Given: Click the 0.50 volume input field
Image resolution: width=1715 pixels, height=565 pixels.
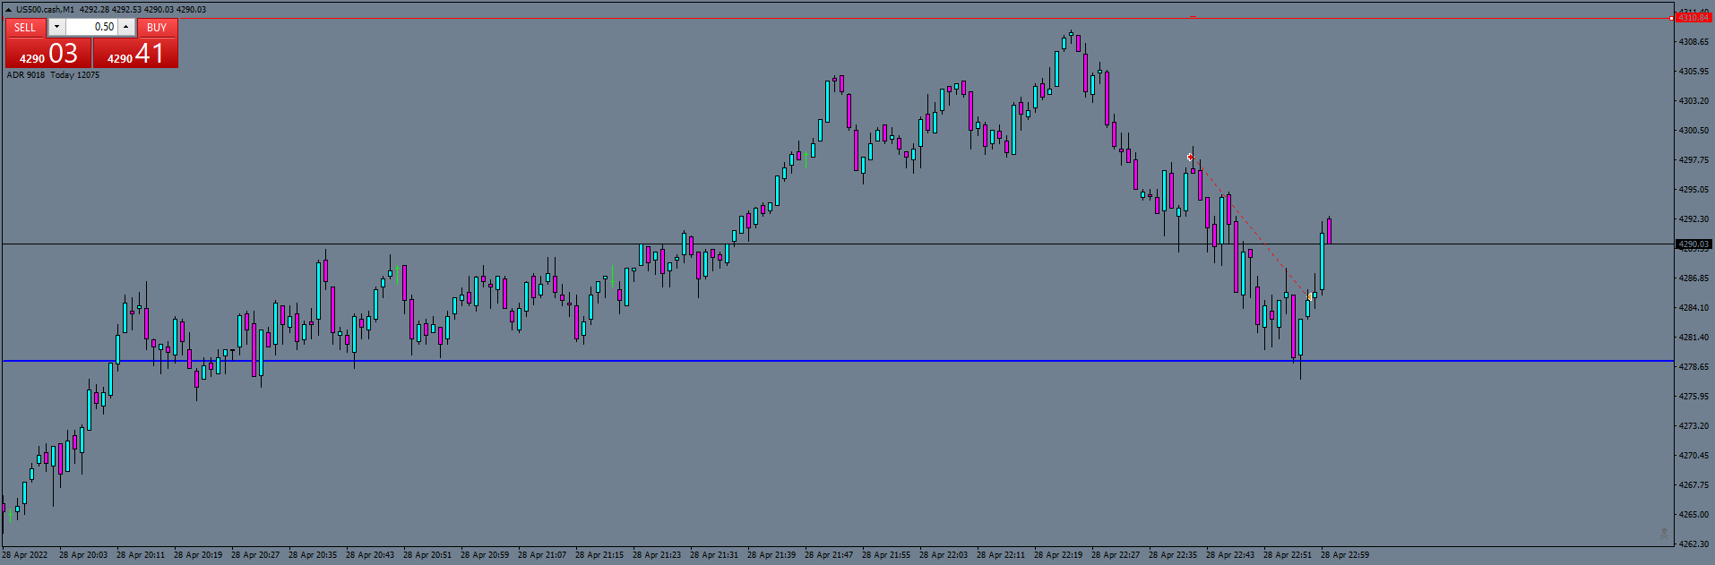Looking at the screenshot, I should pos(91,27).
